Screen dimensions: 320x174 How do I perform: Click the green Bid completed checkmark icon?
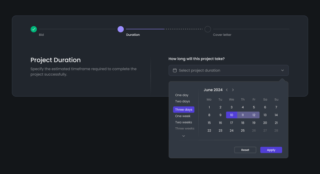34,29
